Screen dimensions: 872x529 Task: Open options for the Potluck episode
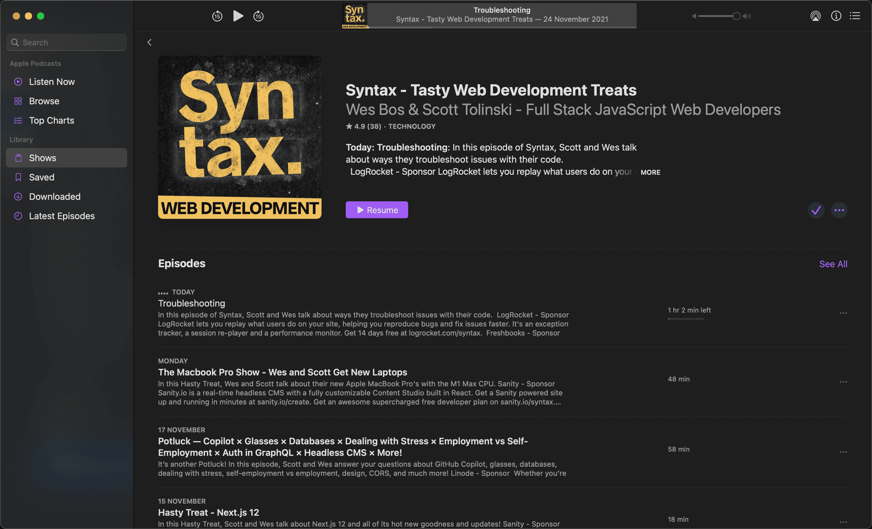(843, 452)
